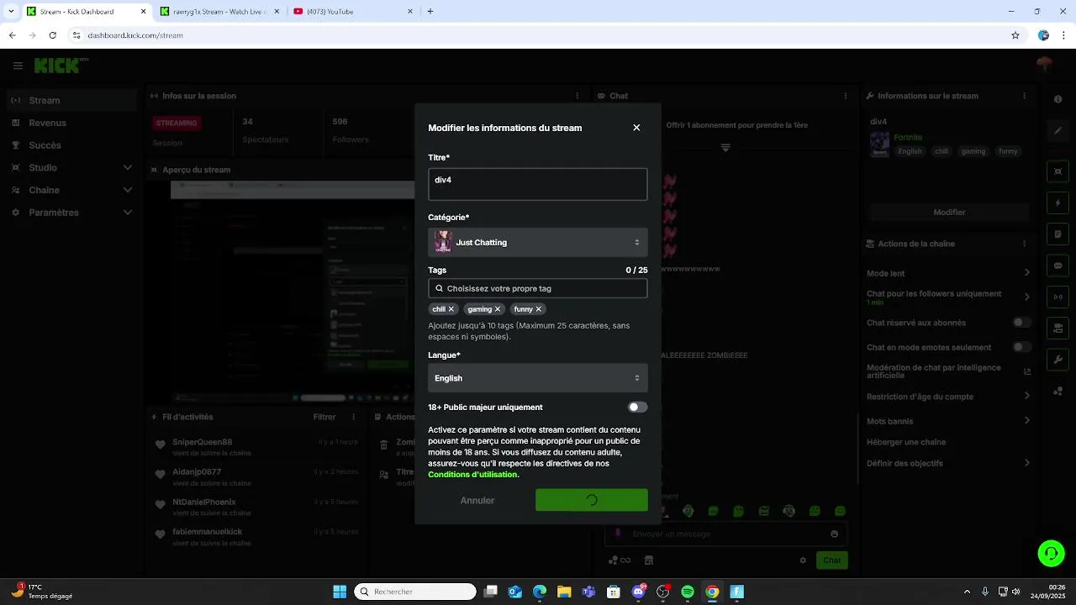This screenshot has height=605, width=1076.
Task: Open Discord from the taskbar
Action: 639,592
